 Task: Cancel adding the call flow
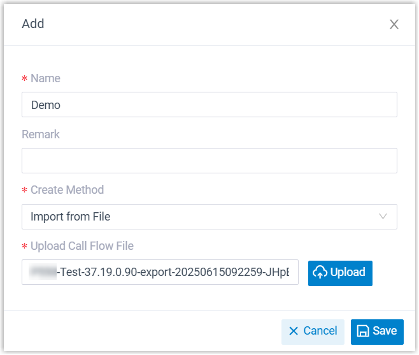pos(313,331)
